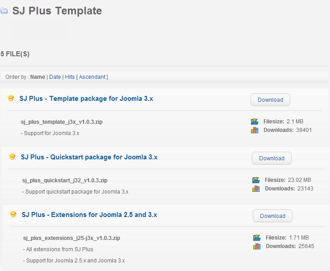The width and height of the screenshot is (330, 271).
Task: Click the package icon next to Extensions title
Action: coord(13,214)
